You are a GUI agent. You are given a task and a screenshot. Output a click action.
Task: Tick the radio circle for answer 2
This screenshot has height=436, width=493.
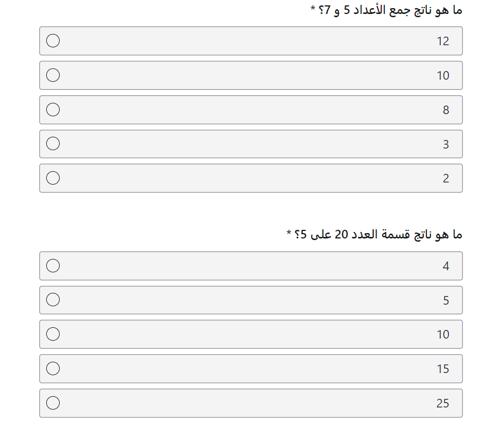click(53, 178)
